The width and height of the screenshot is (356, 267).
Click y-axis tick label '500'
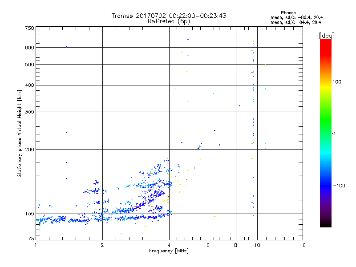click(29, 65)
